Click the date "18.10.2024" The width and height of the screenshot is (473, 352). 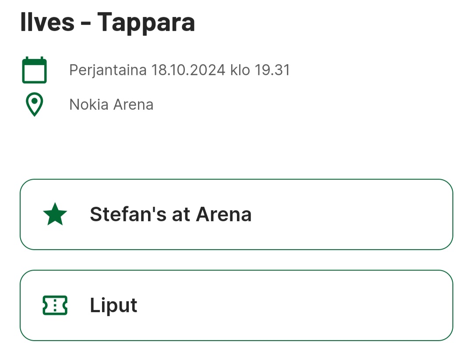188,70
